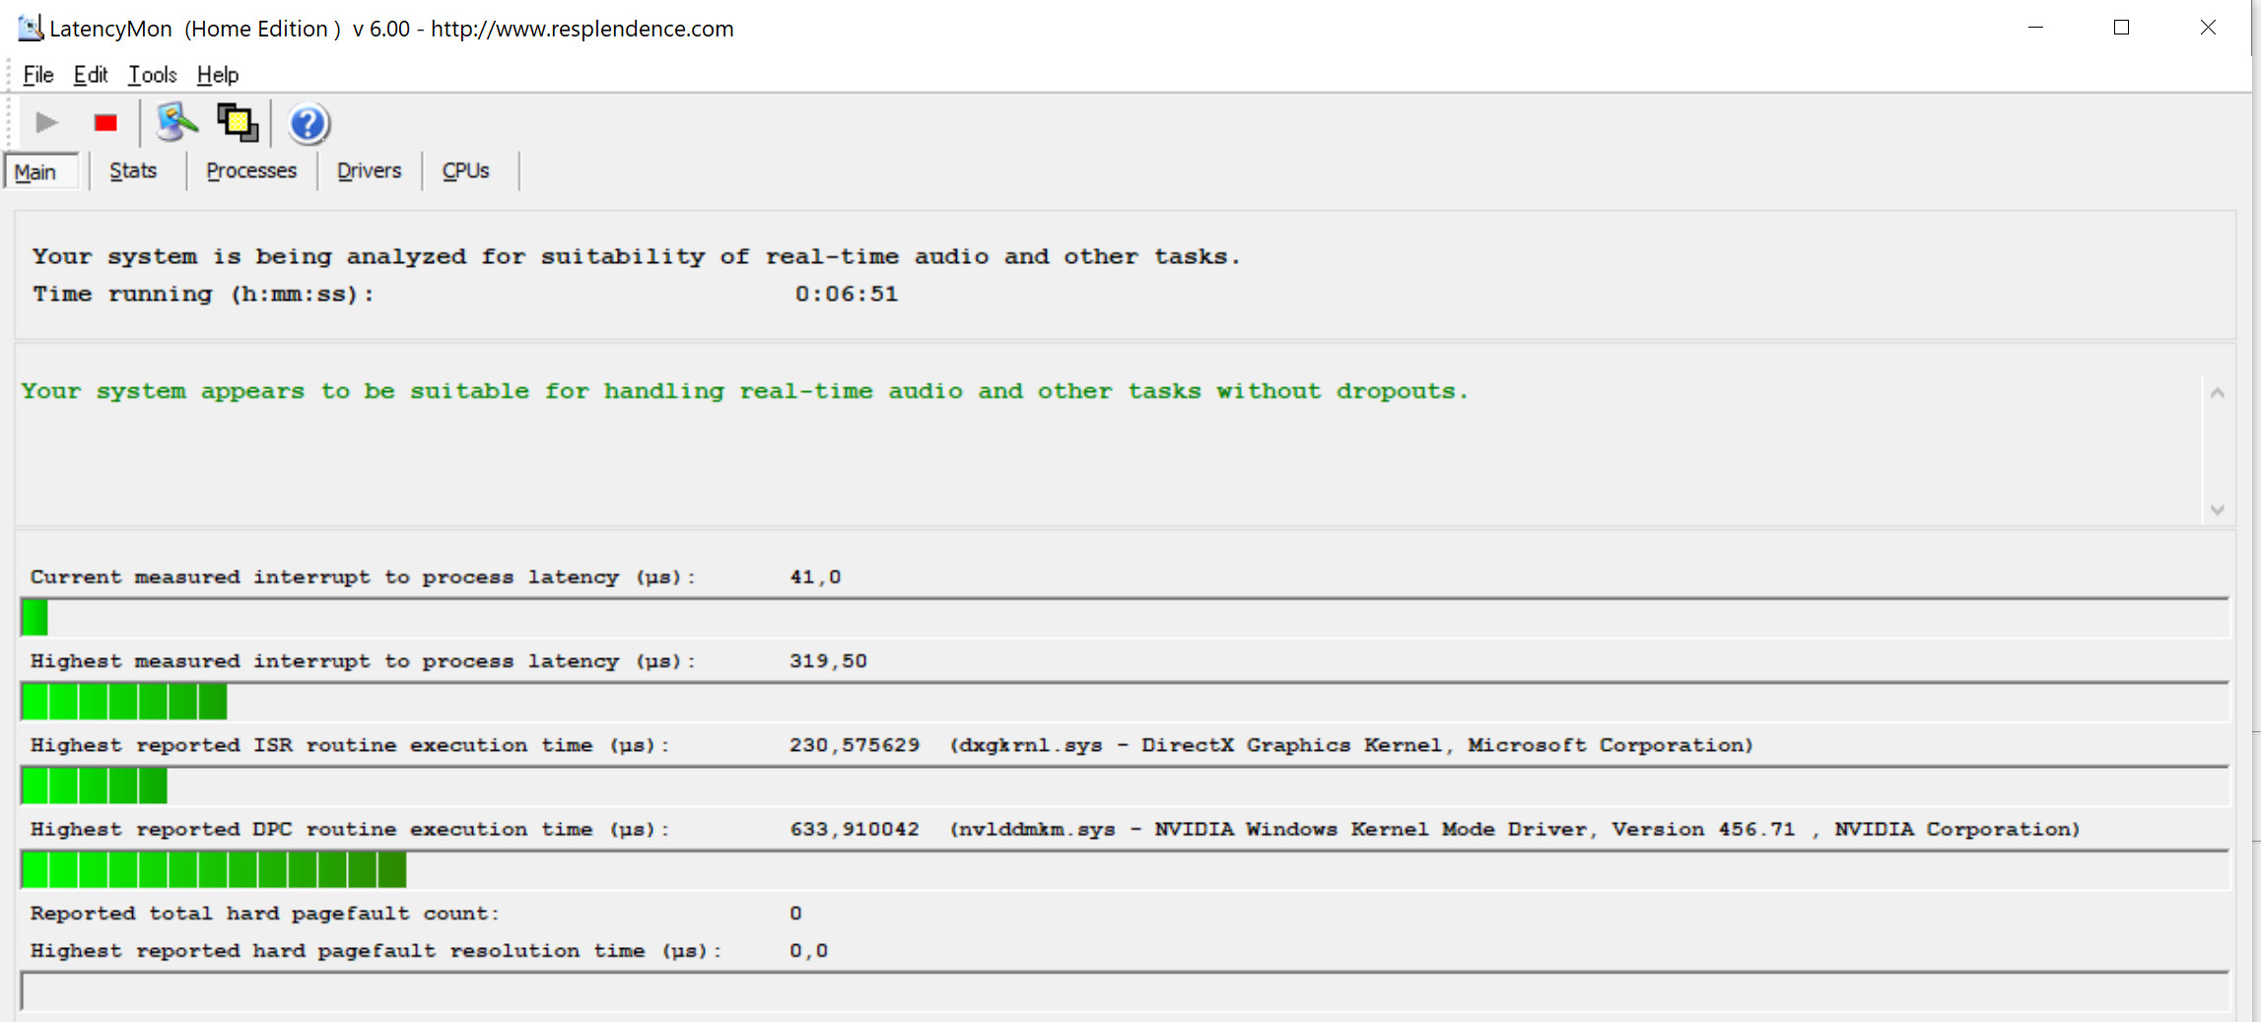
Task: Switch to the Drivers tab
Action: [370, 170]
